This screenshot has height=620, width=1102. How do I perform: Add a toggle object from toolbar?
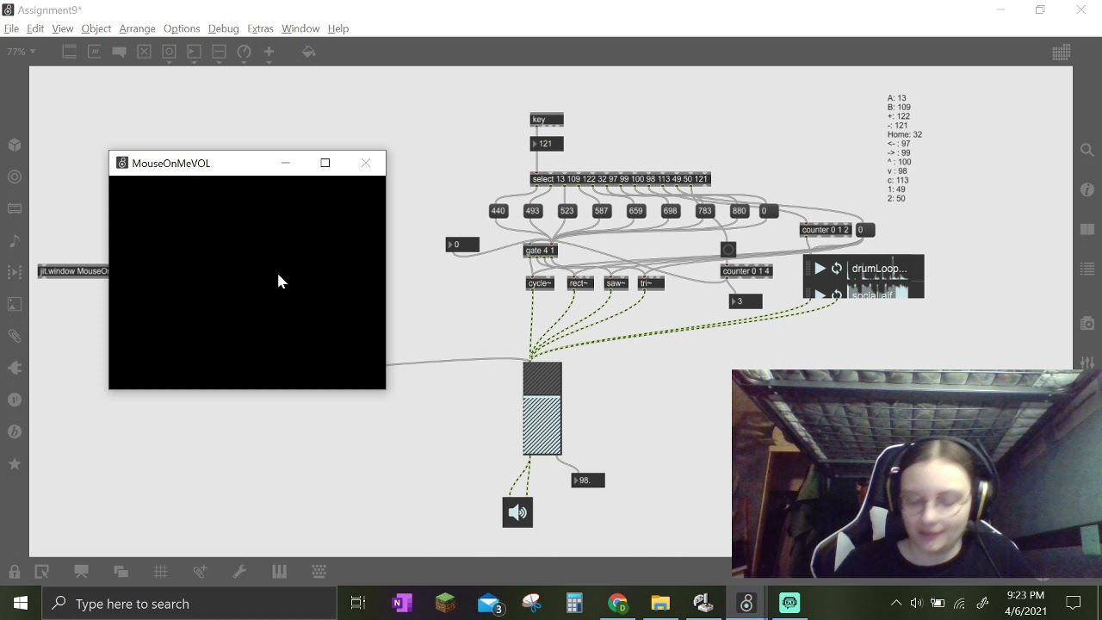pyautogui.click(x=145, y=52)
